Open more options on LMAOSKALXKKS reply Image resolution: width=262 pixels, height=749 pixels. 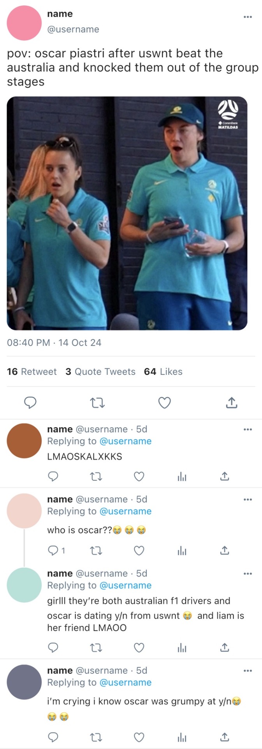tap(248, 430)
